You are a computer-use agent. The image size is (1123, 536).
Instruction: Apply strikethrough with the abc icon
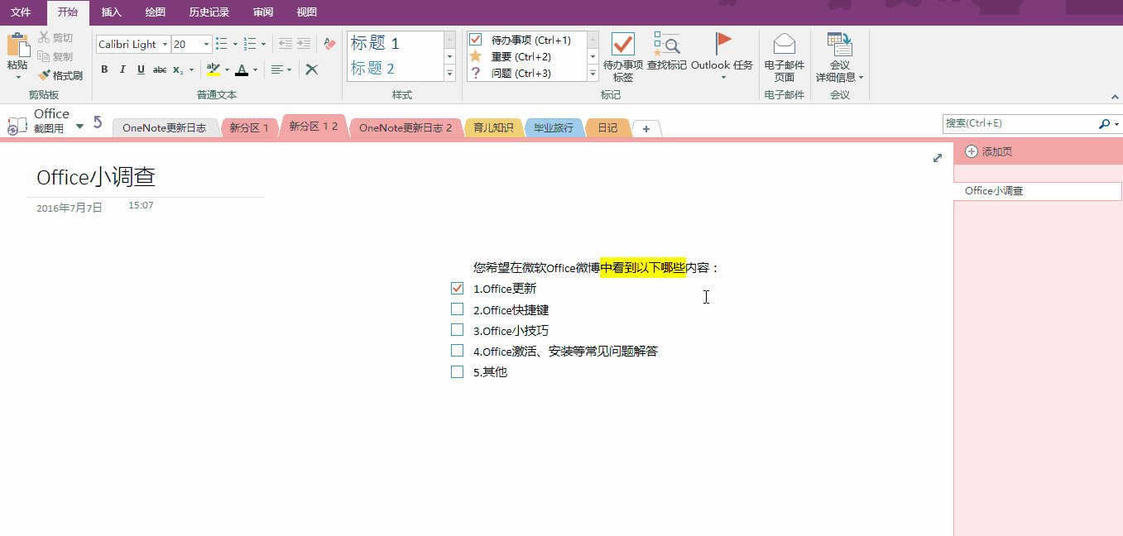click(x=159, y=69)
